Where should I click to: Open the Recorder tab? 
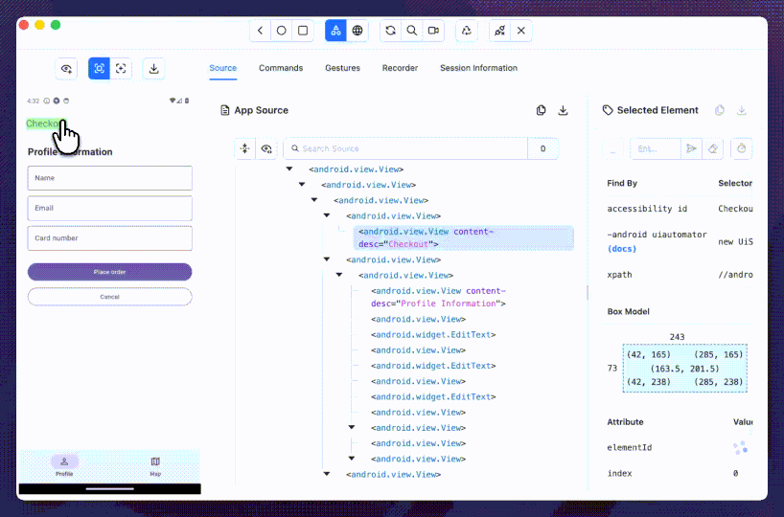pyautogui.click(x=400, y=68)
